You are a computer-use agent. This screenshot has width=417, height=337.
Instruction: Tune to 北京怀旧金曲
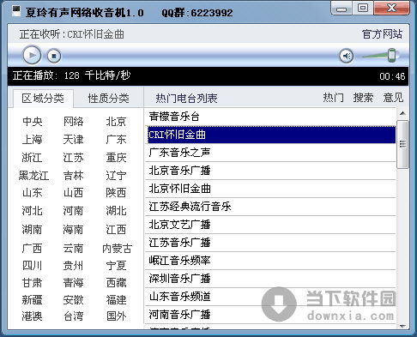(270, 189)
